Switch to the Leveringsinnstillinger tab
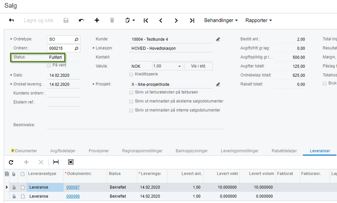This screenshot has width=337, height=203. click(240, 151)
